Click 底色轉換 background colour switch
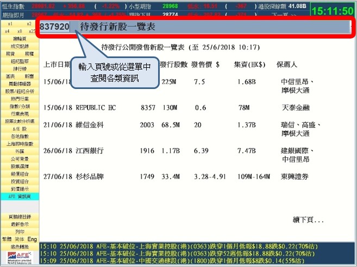Viewport: 357px width, 267px height. pyautogui.click(x=20, y=247)
